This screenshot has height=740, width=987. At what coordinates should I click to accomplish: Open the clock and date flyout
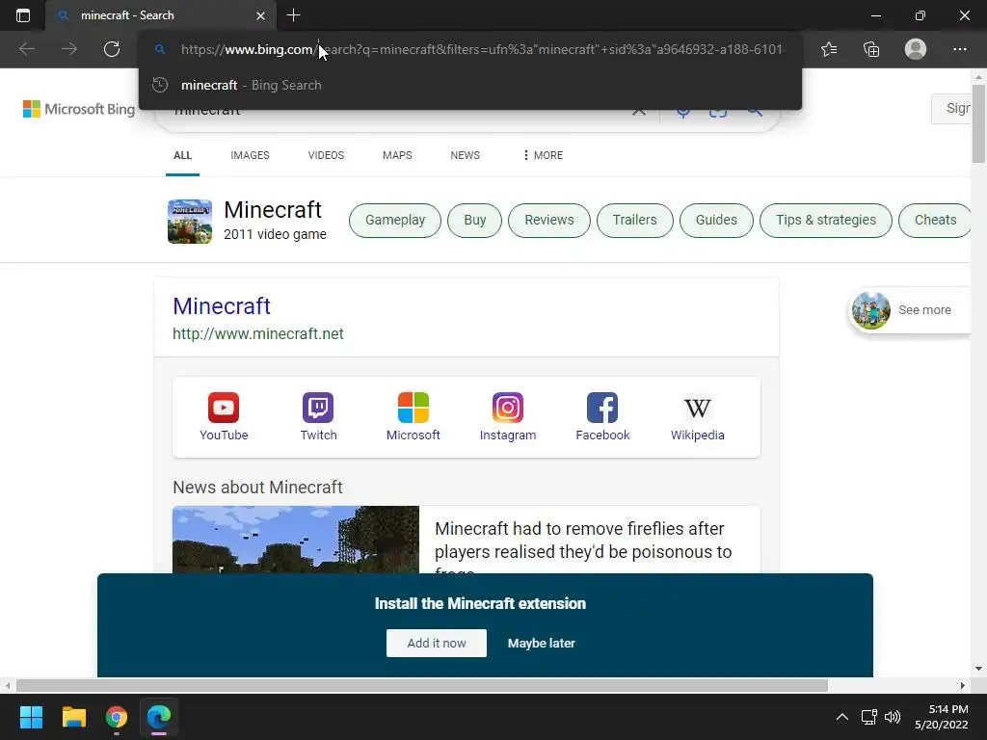[941, 717]
